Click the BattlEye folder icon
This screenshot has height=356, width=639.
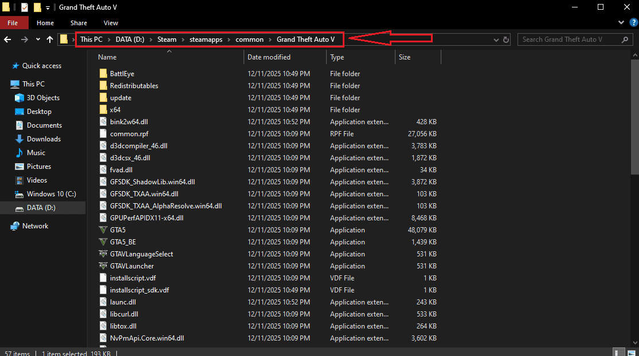[x=103, y=74]
